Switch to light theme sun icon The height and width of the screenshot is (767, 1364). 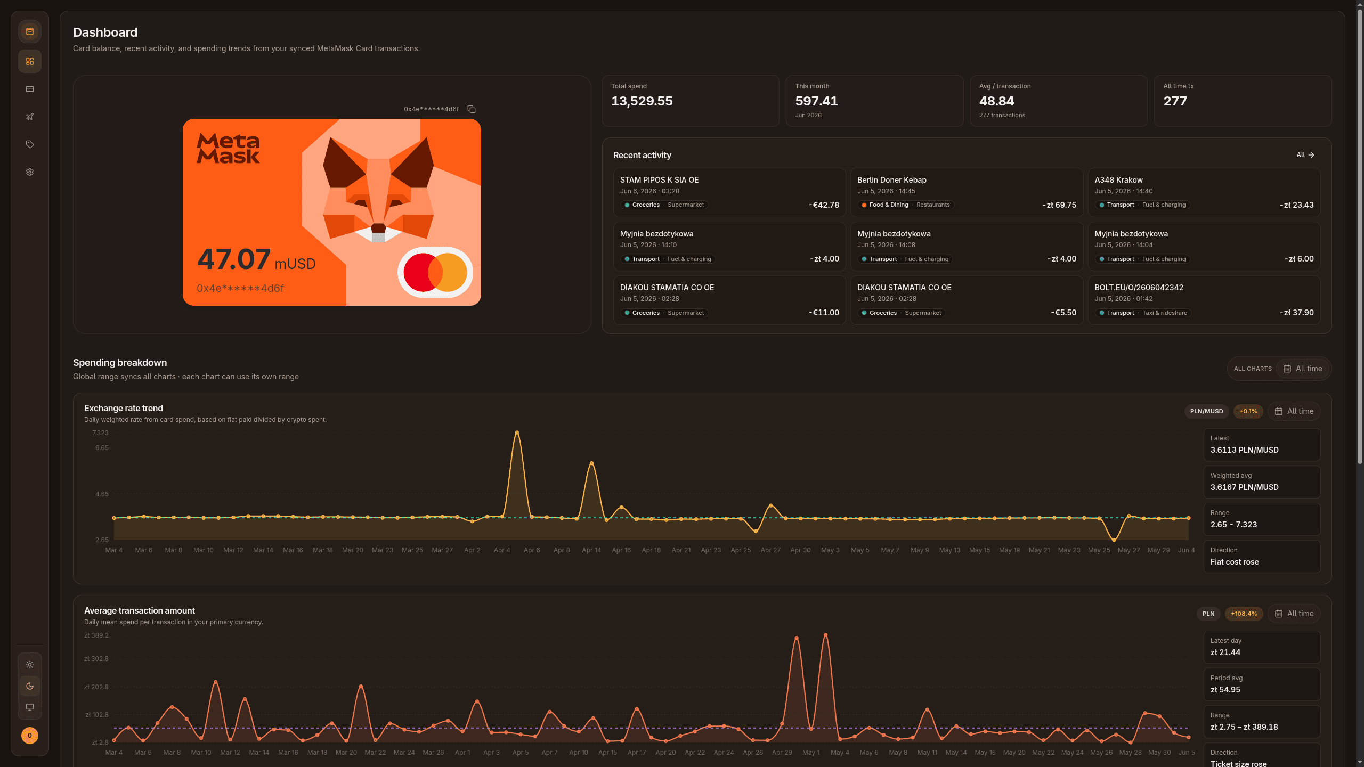[30, 665]
